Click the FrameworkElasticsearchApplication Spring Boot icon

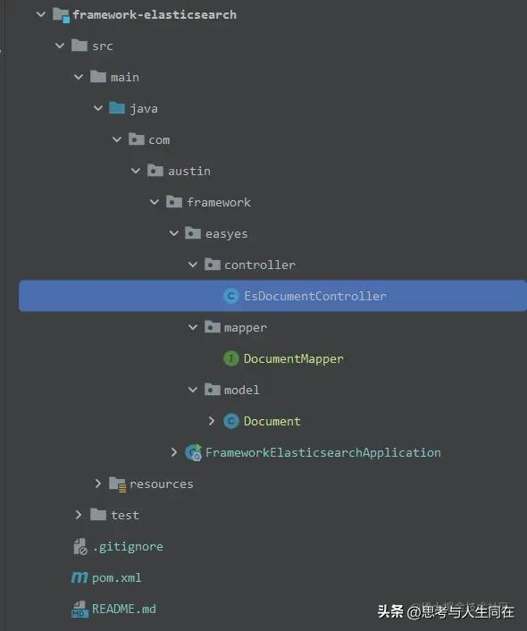(x=194, y=453)
